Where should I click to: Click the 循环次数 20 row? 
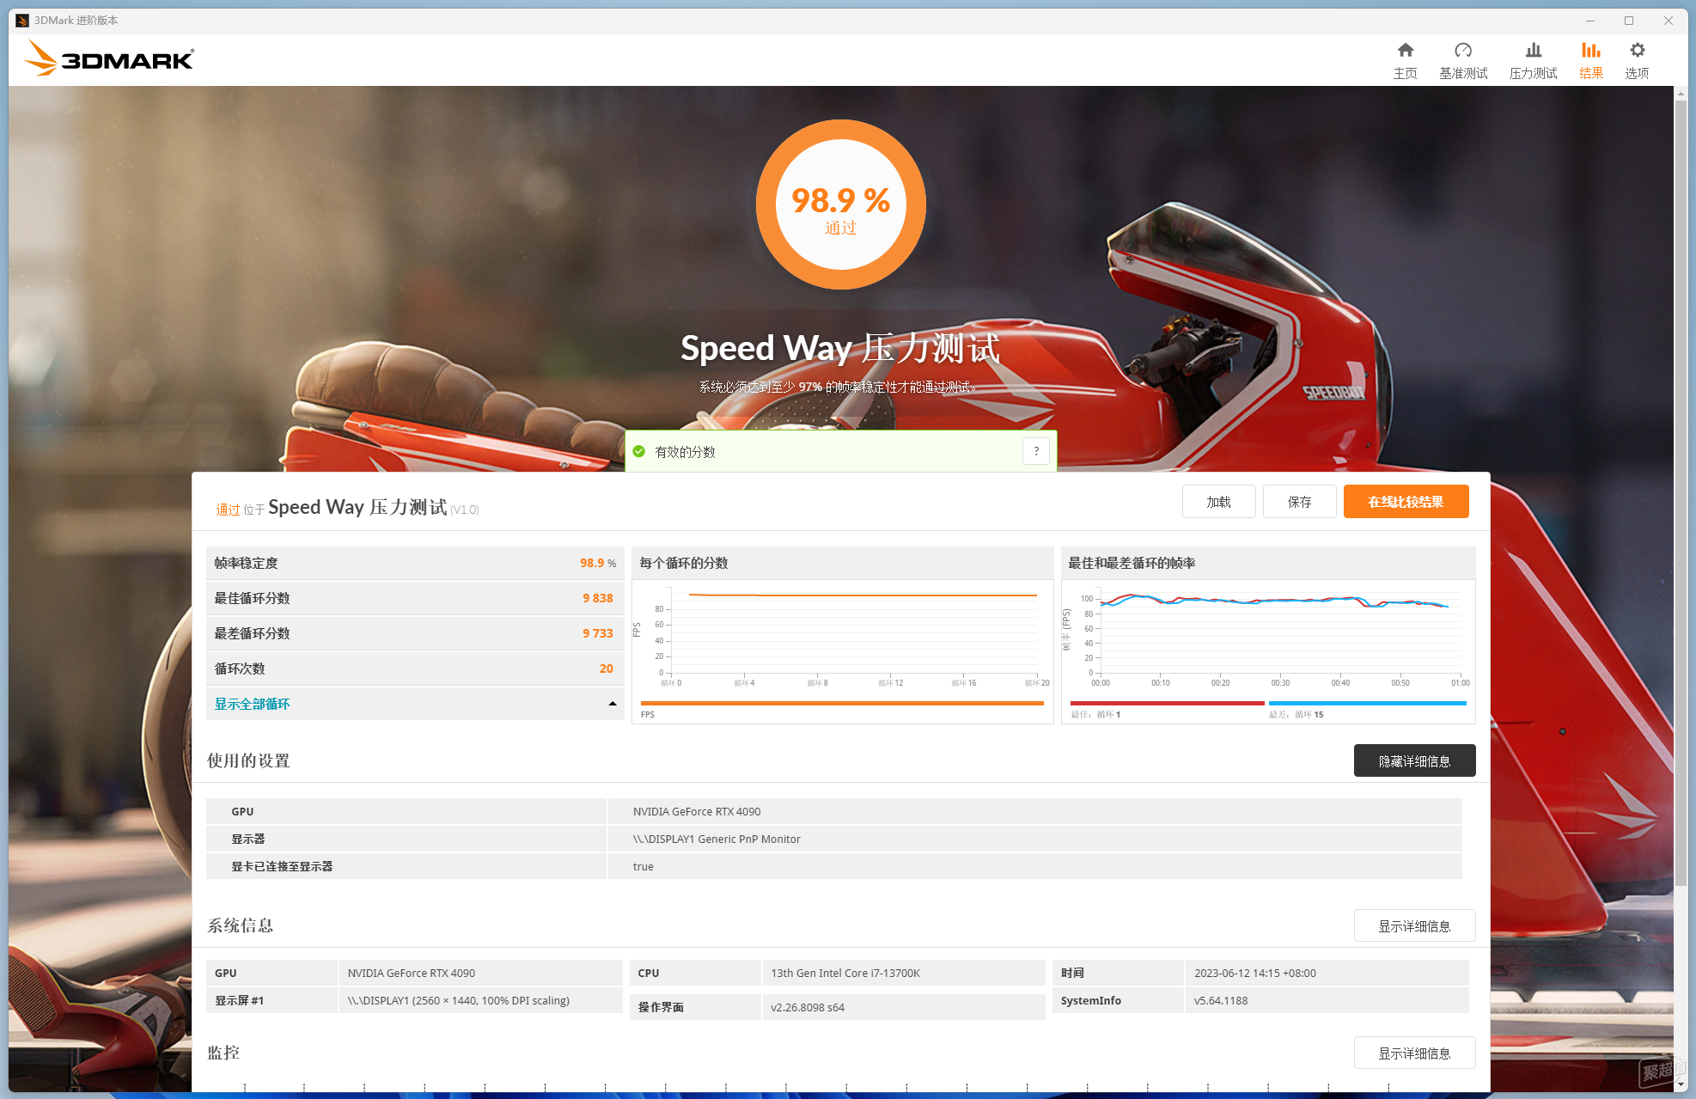[x=415, y=669]
